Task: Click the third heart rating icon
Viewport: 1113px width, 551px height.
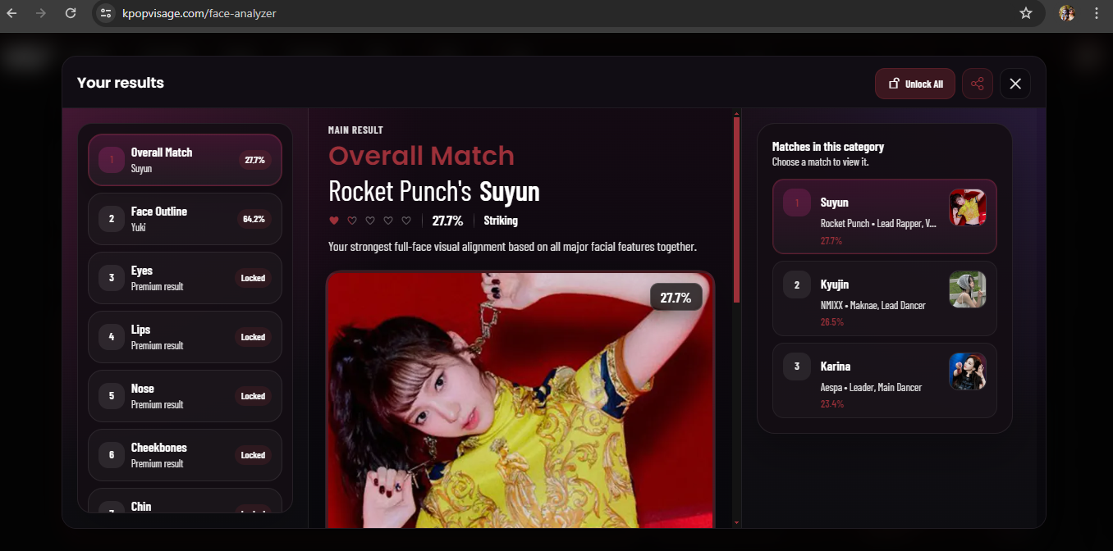Action: pos(370,221)
